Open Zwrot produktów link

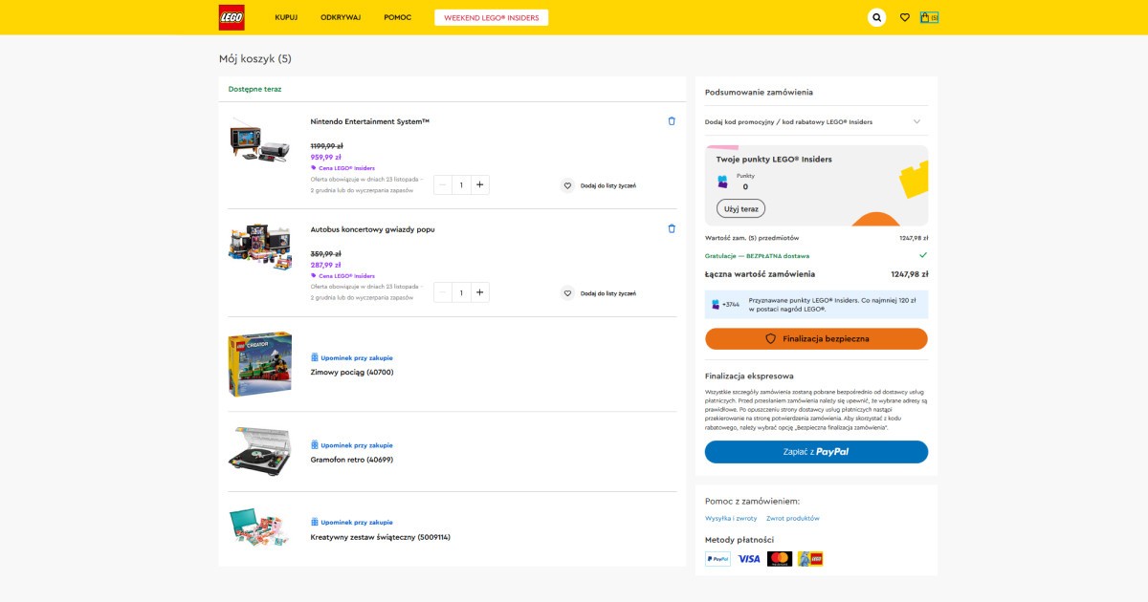pos(793,518)
